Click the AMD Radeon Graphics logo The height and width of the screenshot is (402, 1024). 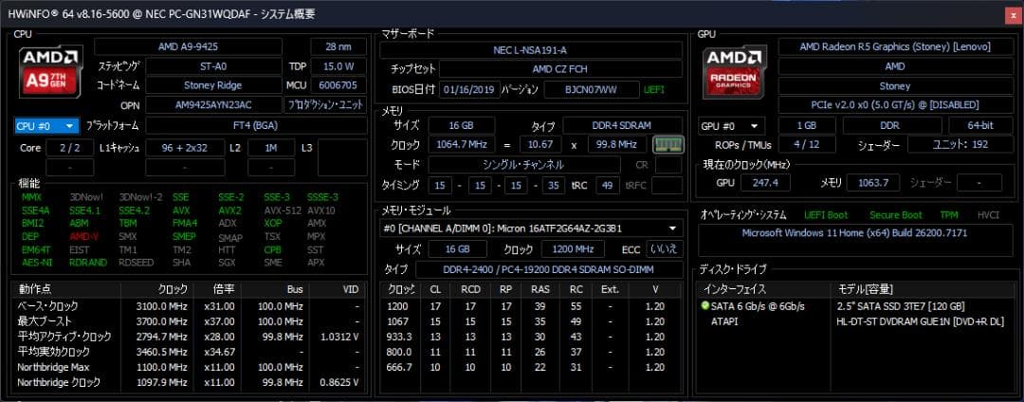point(735,71)
